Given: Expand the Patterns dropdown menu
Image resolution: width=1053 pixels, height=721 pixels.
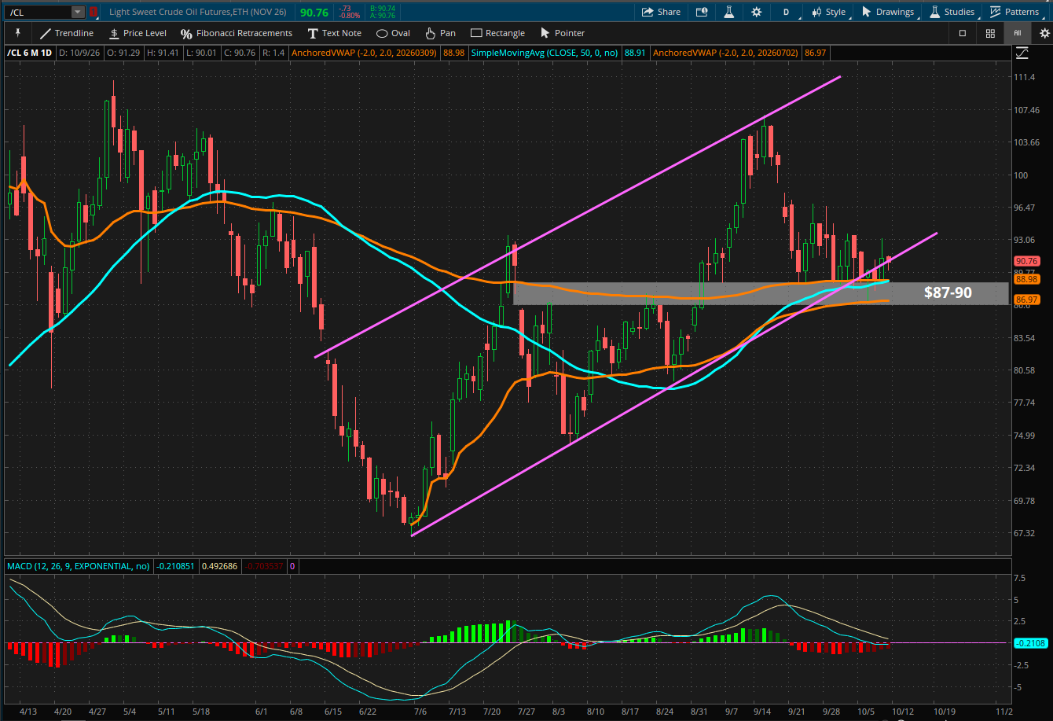Looking at the screenshot, I should [x=1014, y=12].
